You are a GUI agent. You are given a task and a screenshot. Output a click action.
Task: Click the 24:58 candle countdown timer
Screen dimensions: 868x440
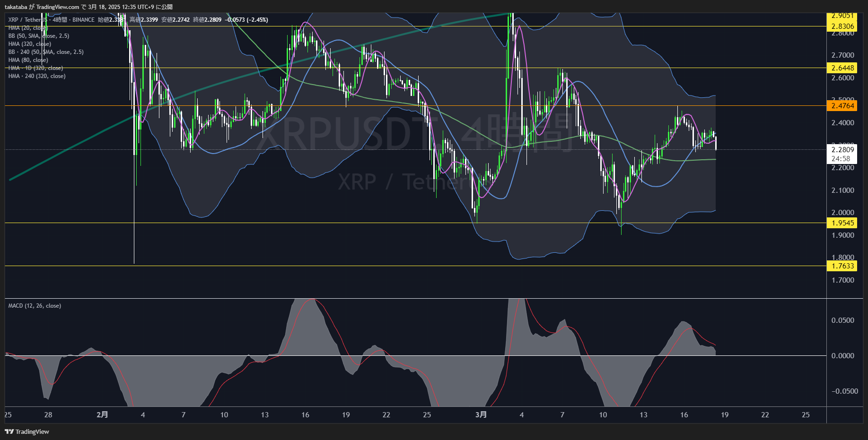tap(841, 159)
